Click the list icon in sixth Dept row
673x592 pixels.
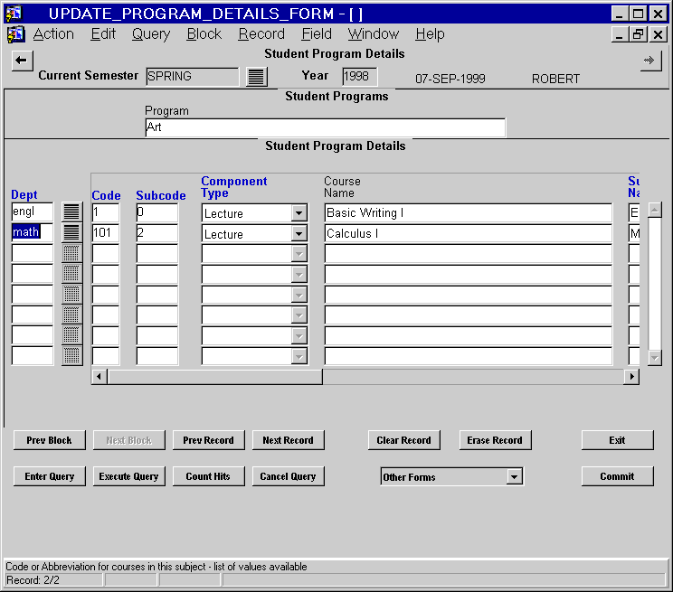pos(71,315)
